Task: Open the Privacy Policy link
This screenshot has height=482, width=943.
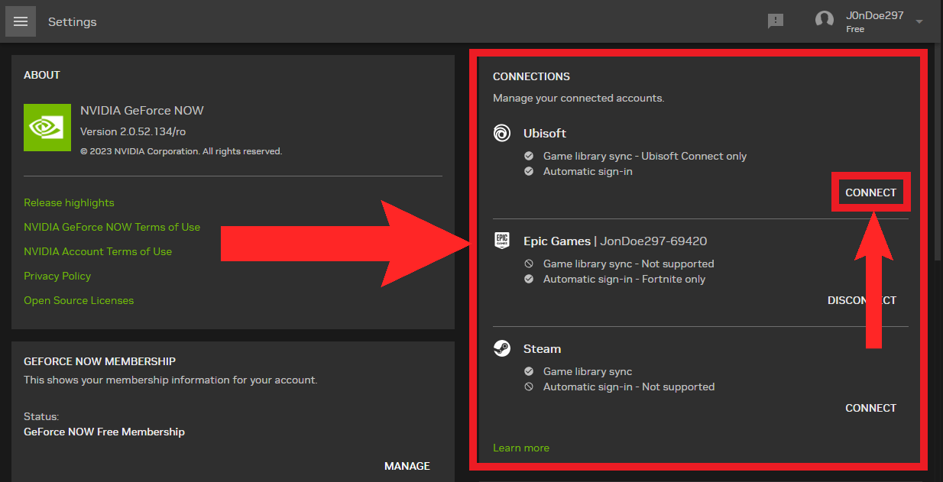Action: pyautogui.click(x=57, y=277)
